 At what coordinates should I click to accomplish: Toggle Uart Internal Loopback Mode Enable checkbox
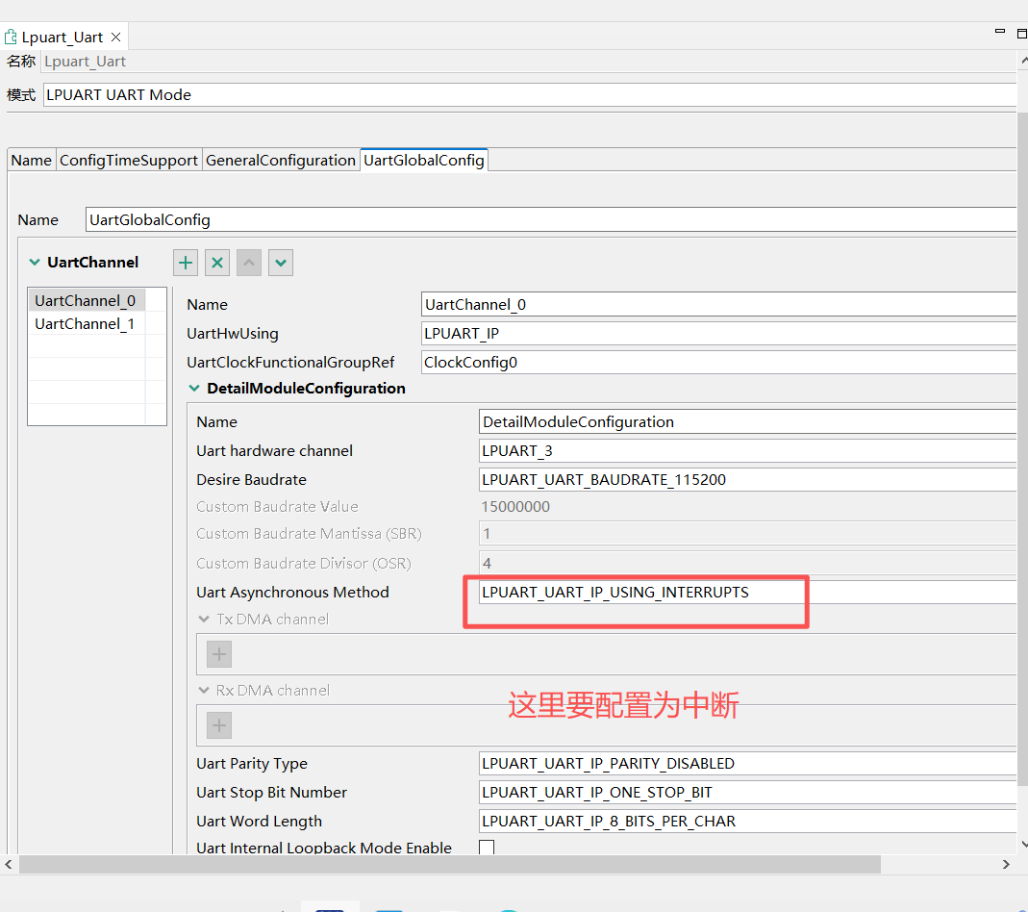tap(487, 848)
